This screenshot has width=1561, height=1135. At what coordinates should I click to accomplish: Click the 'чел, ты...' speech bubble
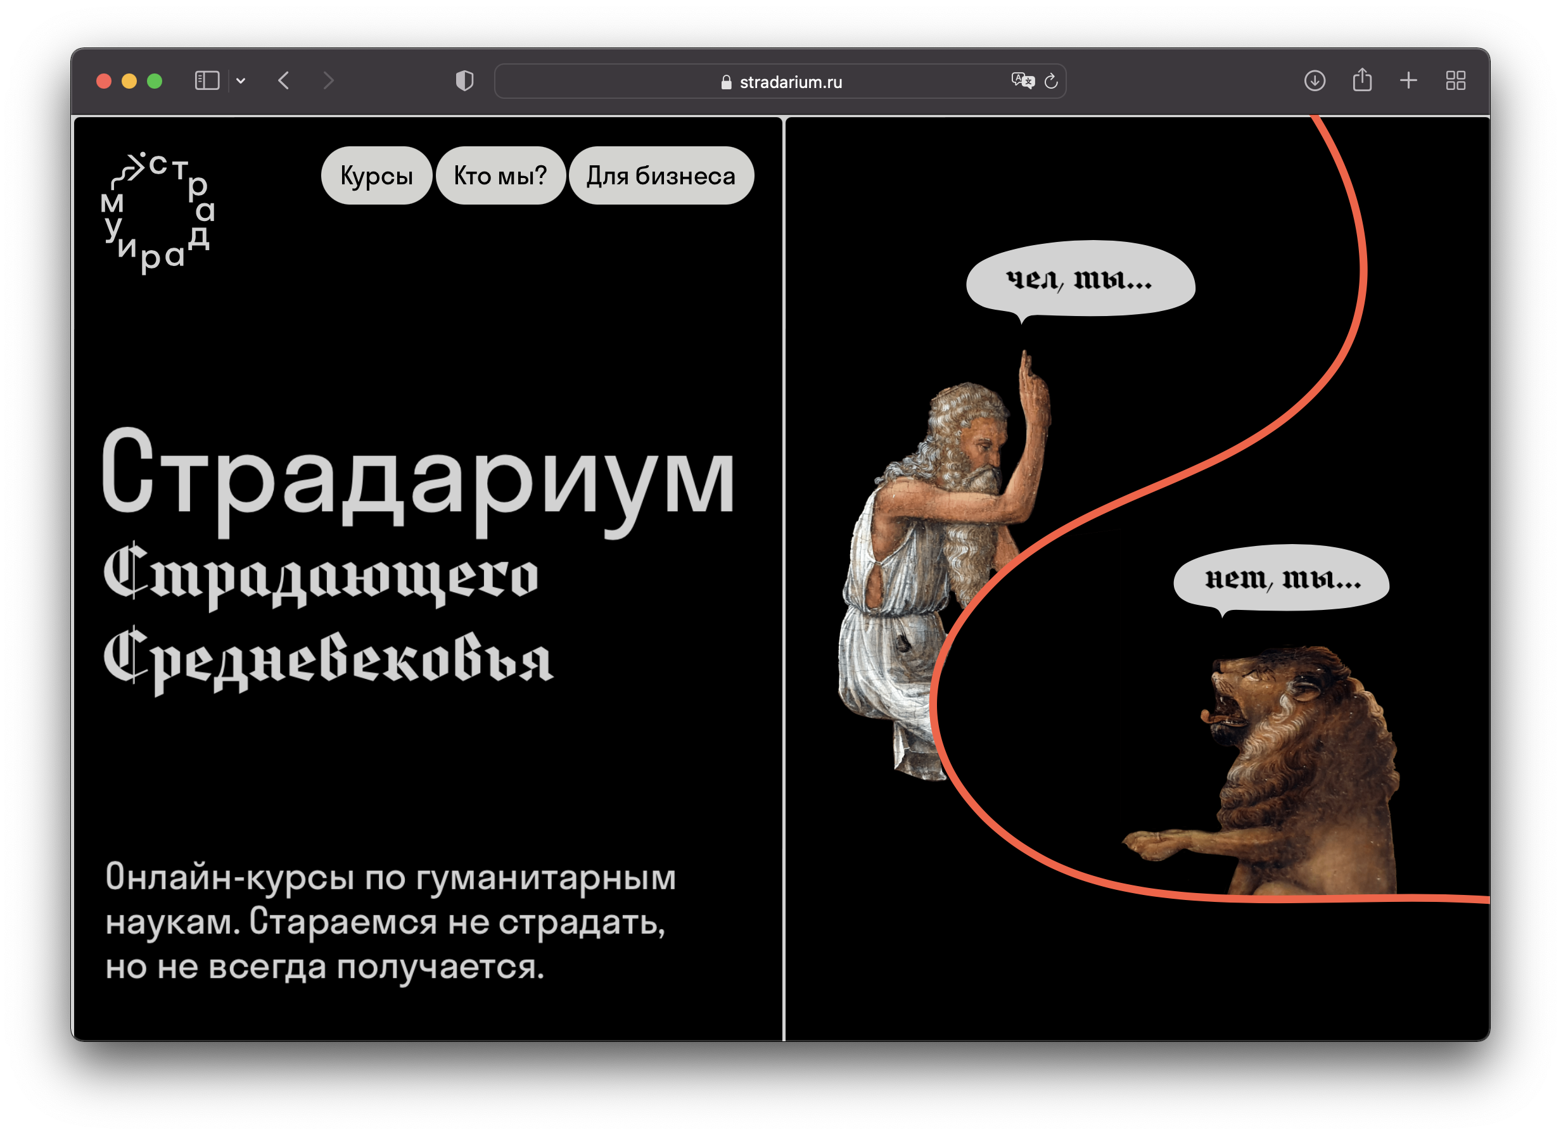tap(1080, 279)
